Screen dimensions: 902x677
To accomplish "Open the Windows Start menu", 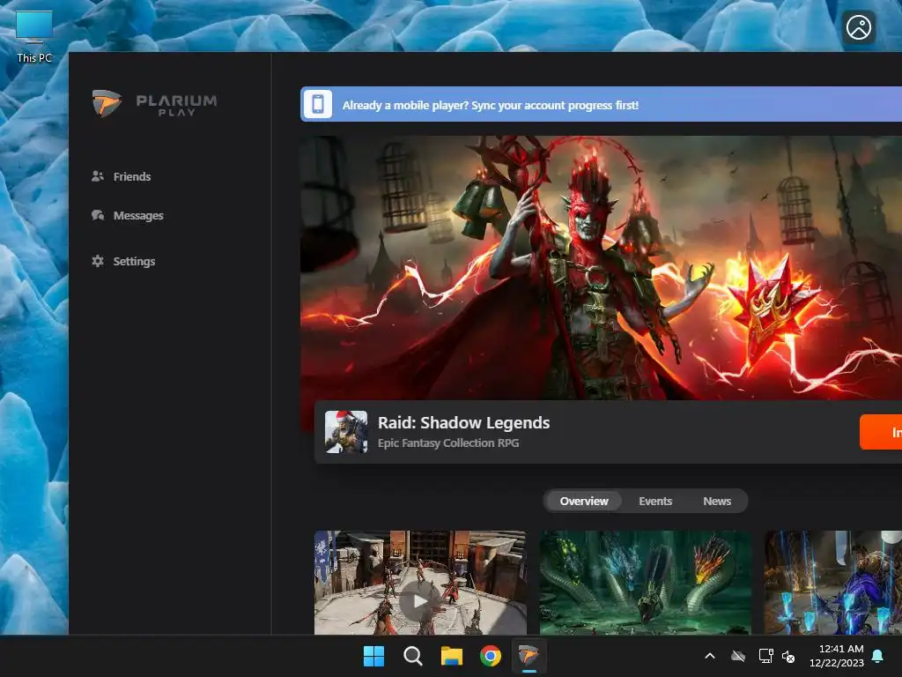I will [373, 656].
